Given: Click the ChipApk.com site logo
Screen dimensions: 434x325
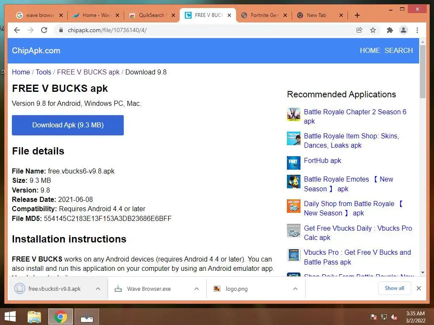Looking at the screenshot, I should pos(36,51).
